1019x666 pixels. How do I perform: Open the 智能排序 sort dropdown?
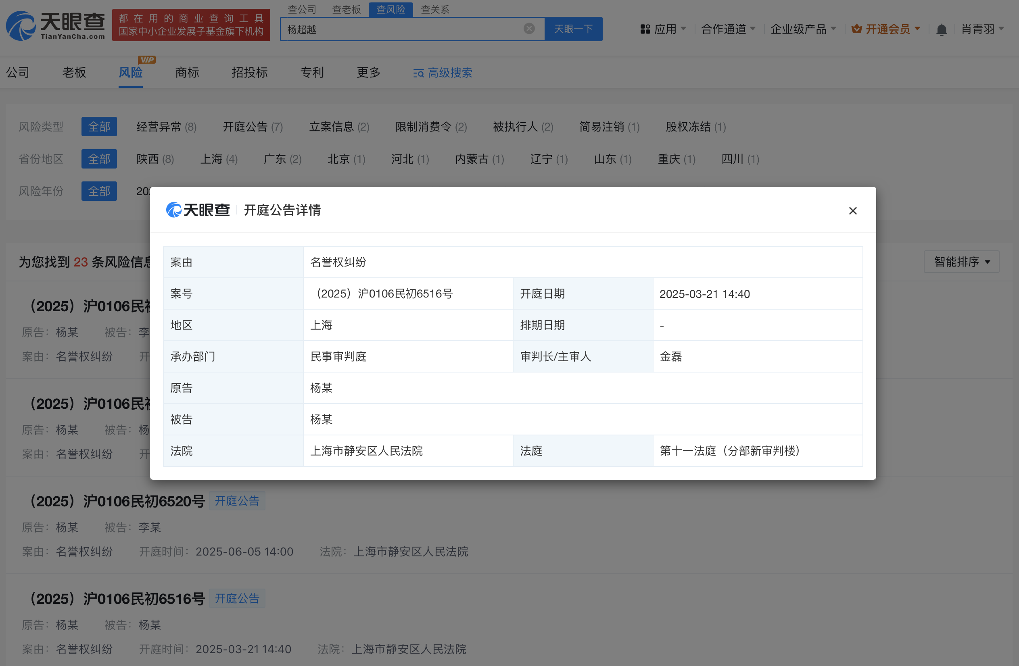click(x=961, y=262)
